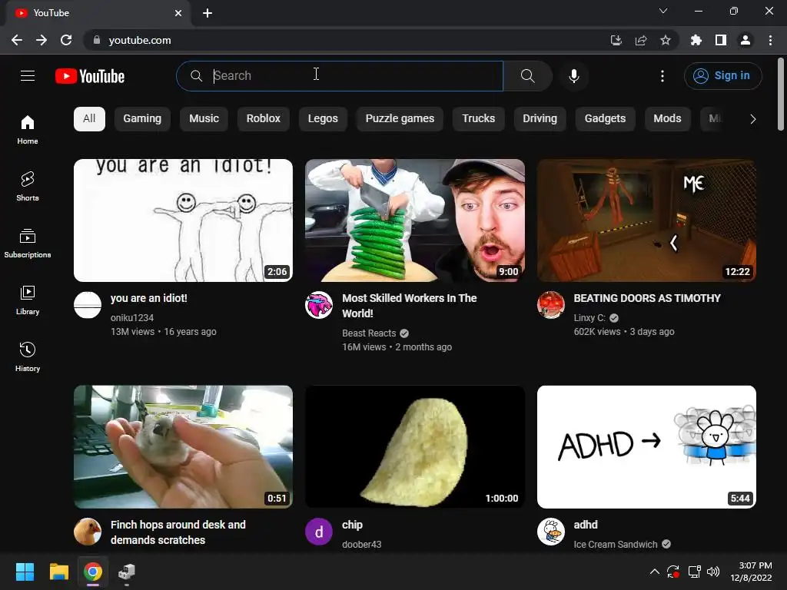Screen dimensions: 787x590
Task: Click Linxy C: channel avatar
Action: 550,305
